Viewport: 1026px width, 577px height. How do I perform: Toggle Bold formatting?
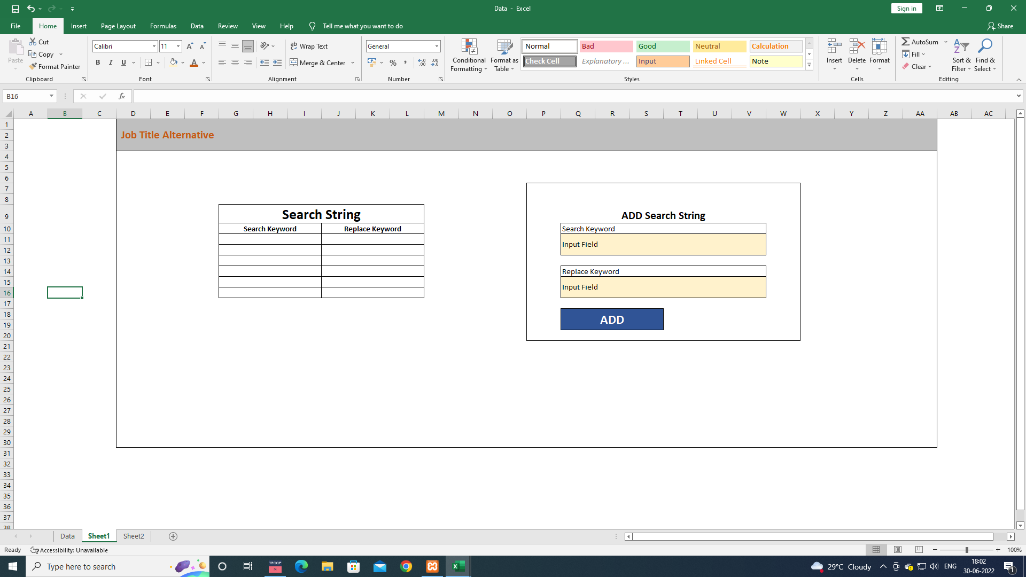pyautogui.click(x=98, y=63)
